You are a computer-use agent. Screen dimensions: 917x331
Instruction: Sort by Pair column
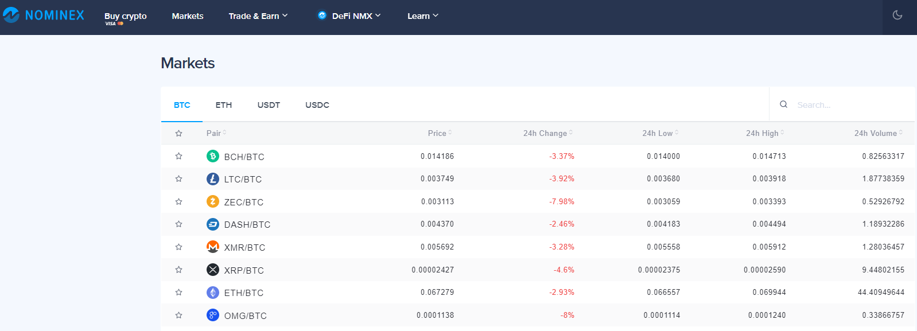coord(216,133)
